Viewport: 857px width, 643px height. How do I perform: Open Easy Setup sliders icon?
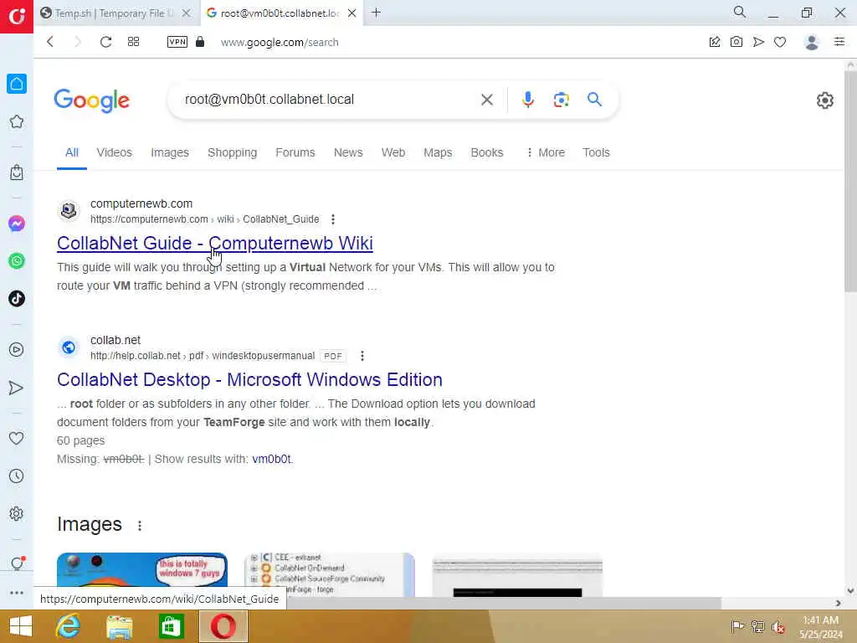[x=839, y=42]
